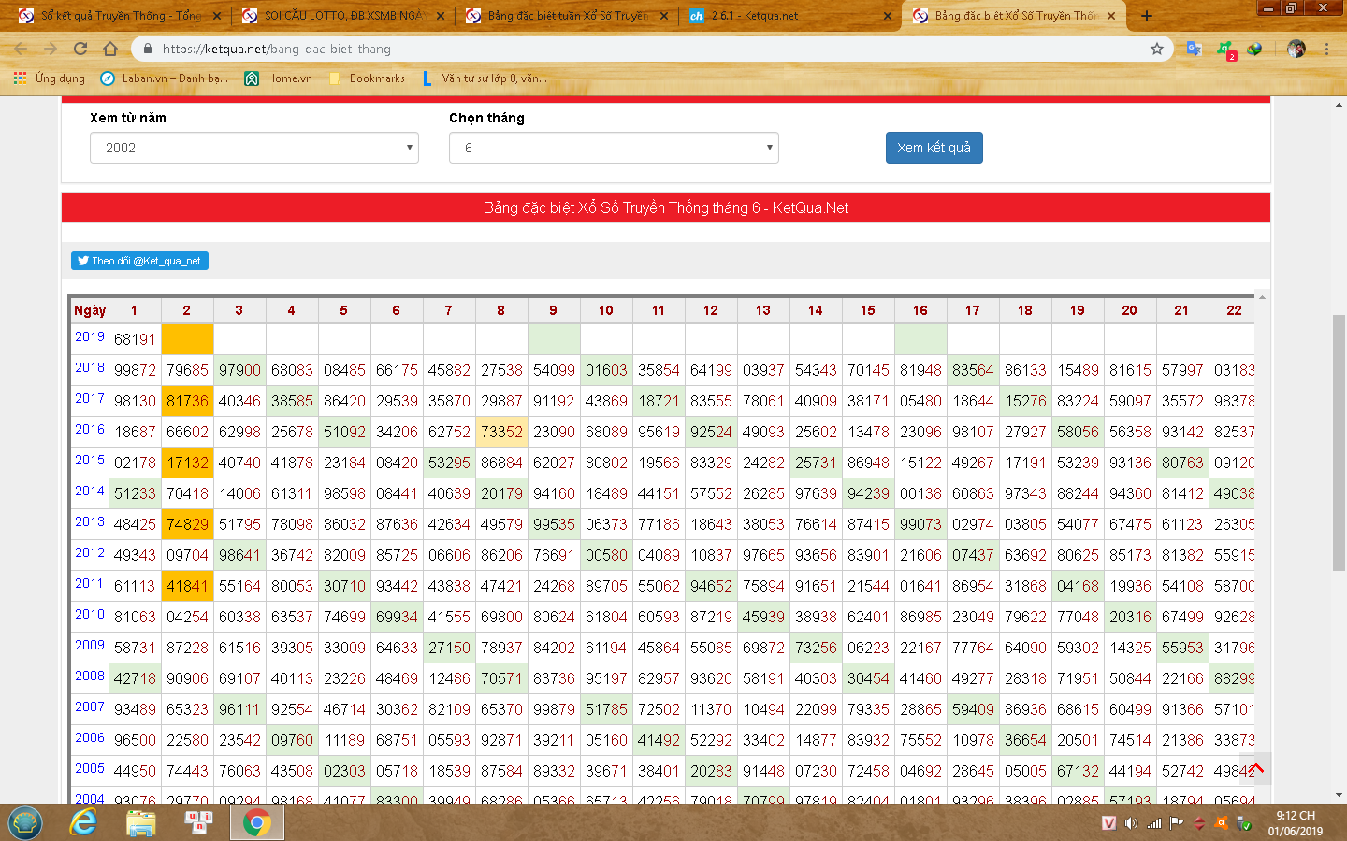
Task: Open the 2018 year link in table
Action: tap(90, 368)
